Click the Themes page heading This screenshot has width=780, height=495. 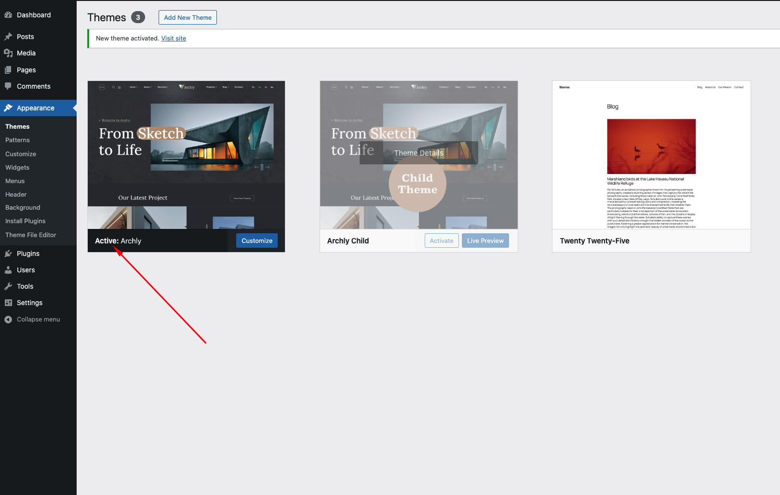tap(107, 17)
